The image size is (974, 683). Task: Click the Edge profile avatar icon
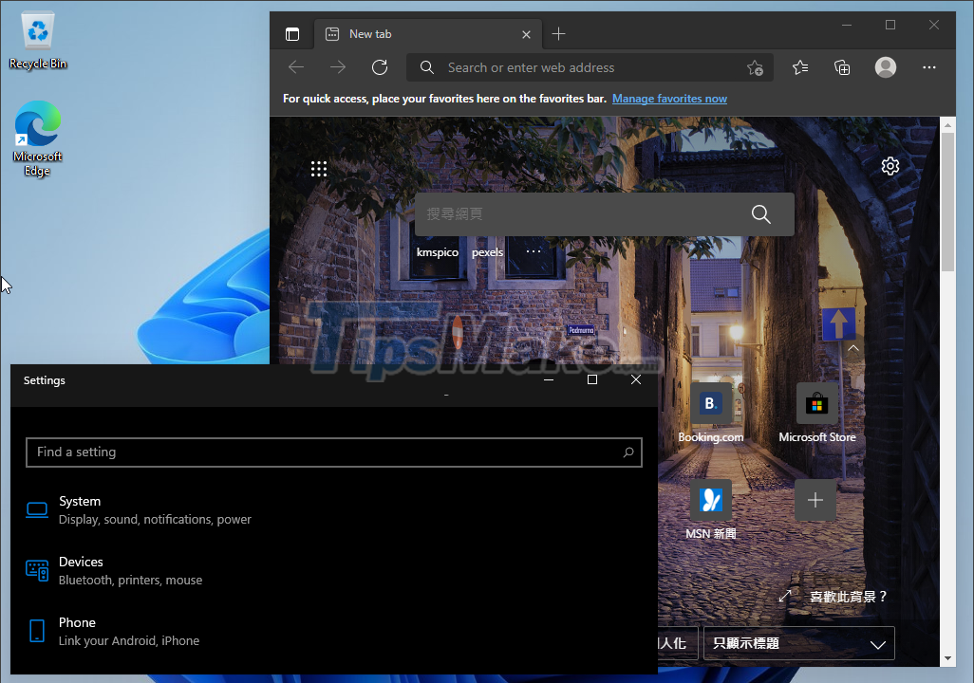(886, 67)
